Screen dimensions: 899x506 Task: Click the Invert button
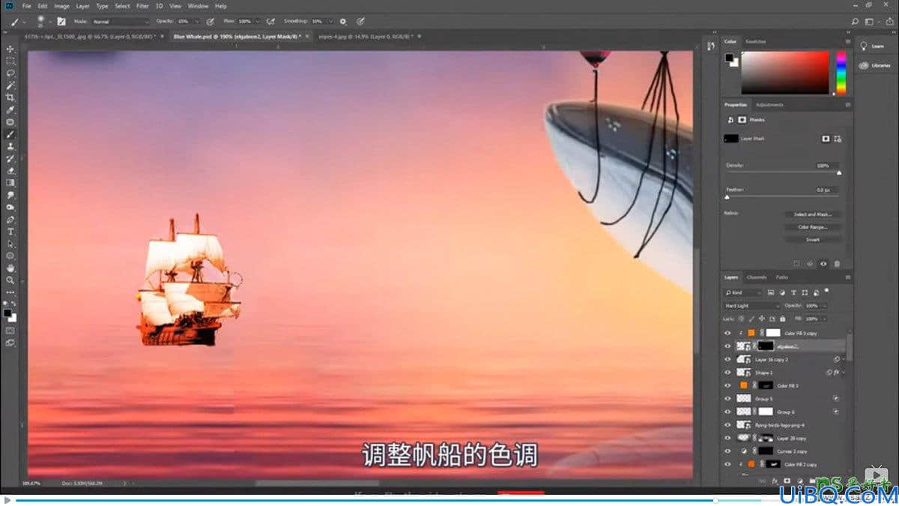tap(813, 240)
